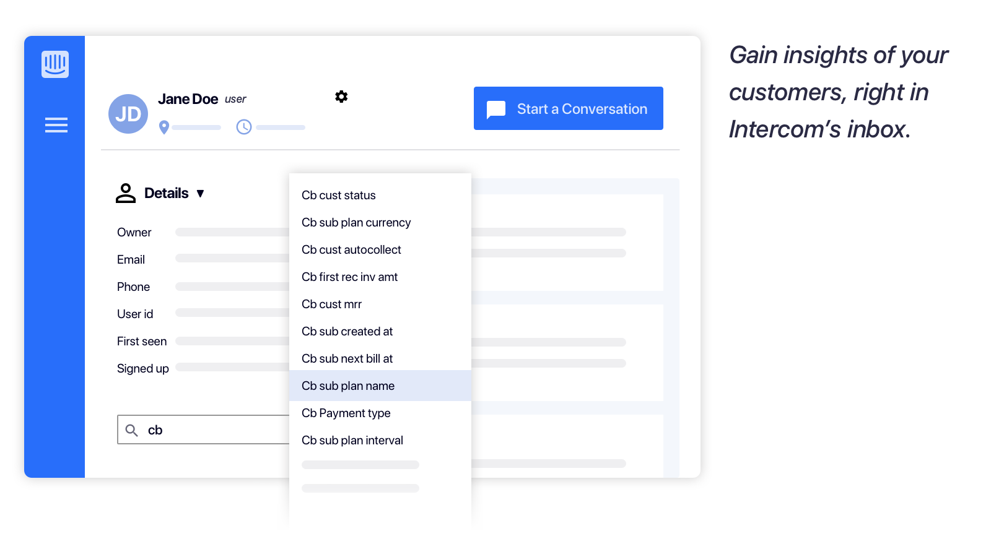Open the hamburger menu in sidebar
This screenshot has width=991, height=557.
(56, 125)
